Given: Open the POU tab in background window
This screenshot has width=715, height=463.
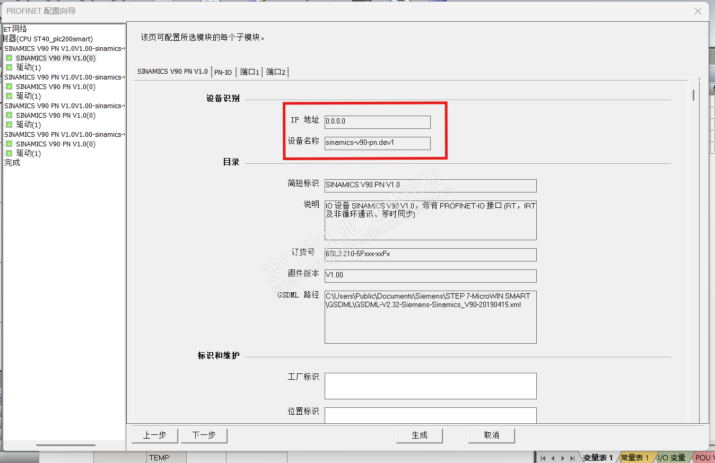Looking at the screenshot, I should [704, 458].
